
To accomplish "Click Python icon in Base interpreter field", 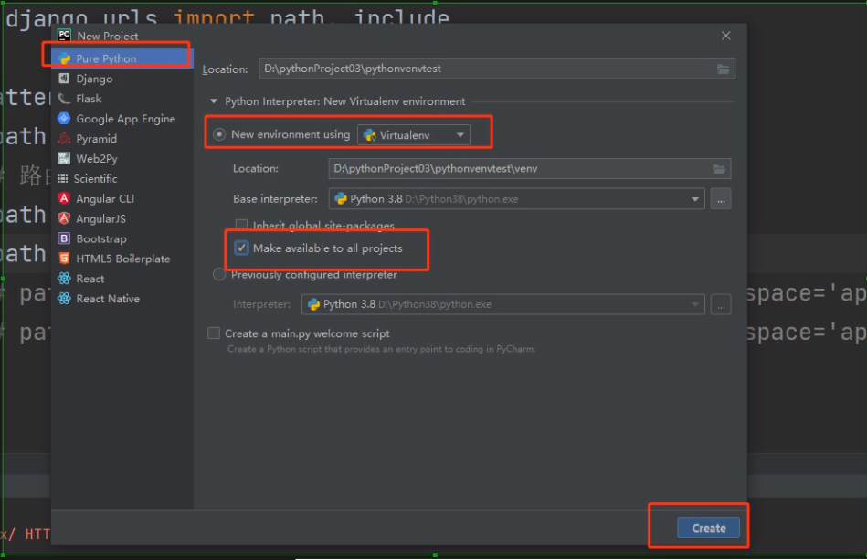I will click(341, 198).
